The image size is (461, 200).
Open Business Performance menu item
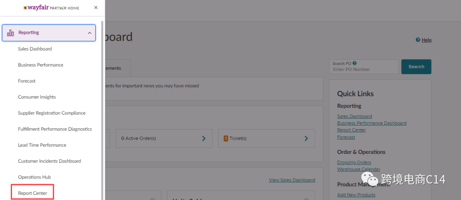pyautogui.click(x=41, y=65)
